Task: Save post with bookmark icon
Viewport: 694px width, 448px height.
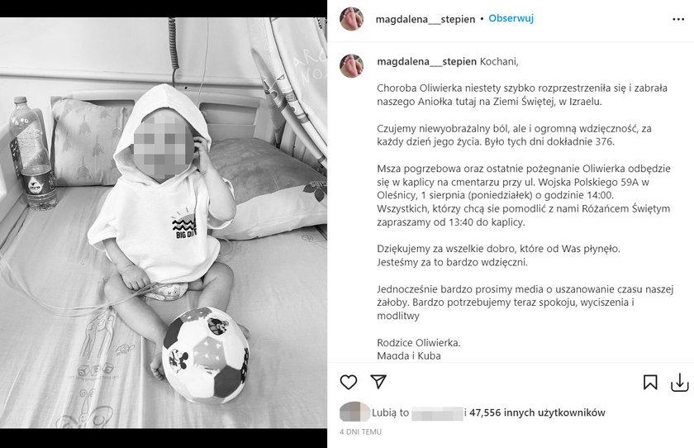Action: [649, 383]
